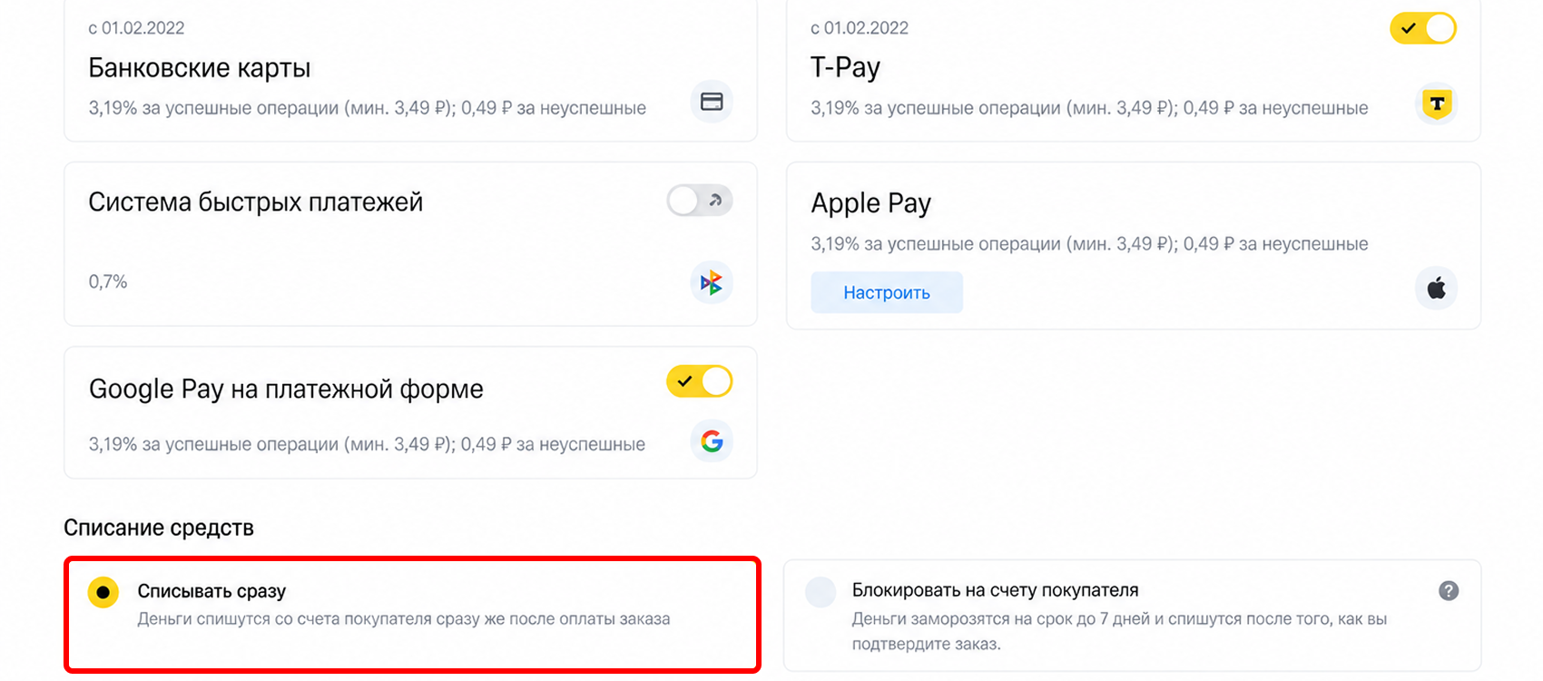Click the Деньги заморозятся description text
The width and height of the screenshot is (1543, 681).
(x=1119, y=631)
